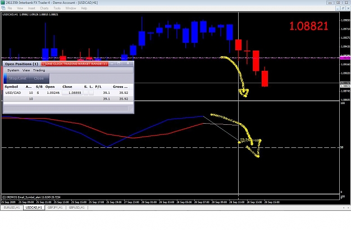Click the stop cell in USD/CAD row
This screenshot has height=230, width=351.
pos(86,93)
